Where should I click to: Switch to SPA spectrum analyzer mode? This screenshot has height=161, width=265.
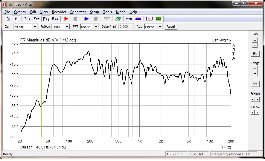pos(55,19)
